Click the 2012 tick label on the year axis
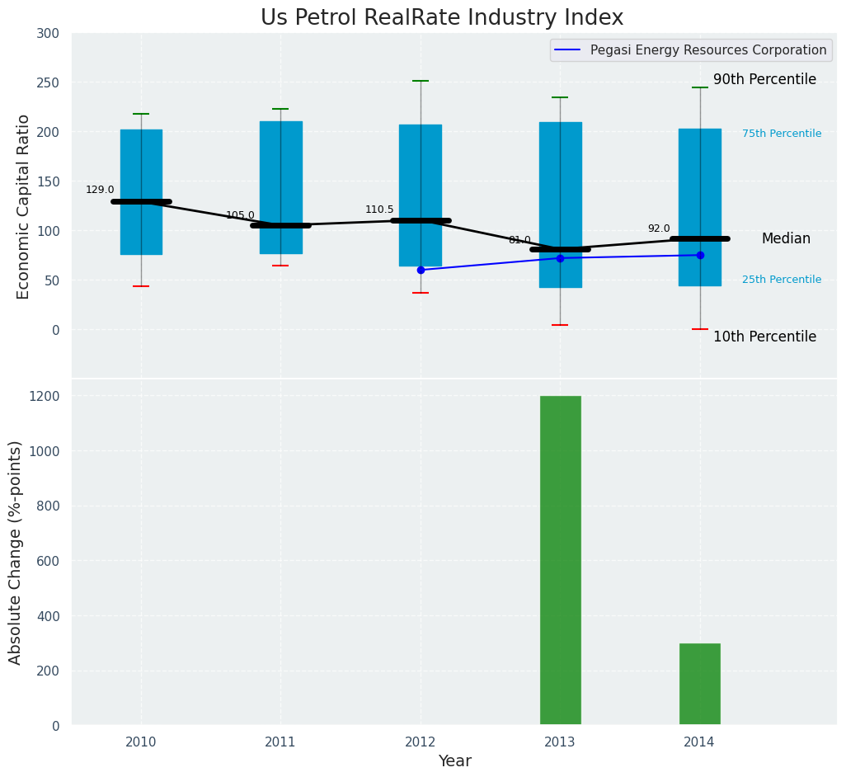This screenshot has width=846, height=777. click(421, 742)
